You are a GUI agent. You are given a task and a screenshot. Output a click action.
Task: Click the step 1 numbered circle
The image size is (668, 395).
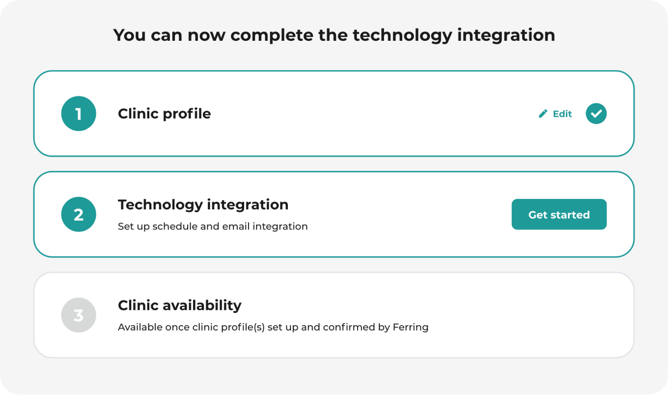click(x=79, y=113)
